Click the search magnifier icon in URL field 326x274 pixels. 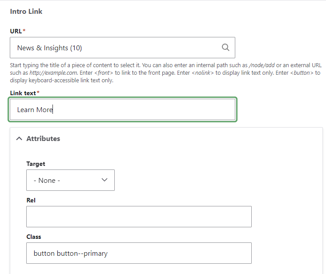[225, 48]
